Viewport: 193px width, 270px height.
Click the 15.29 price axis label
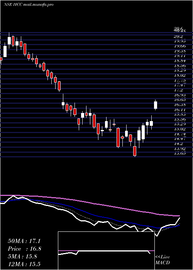(x=180, y=124)
